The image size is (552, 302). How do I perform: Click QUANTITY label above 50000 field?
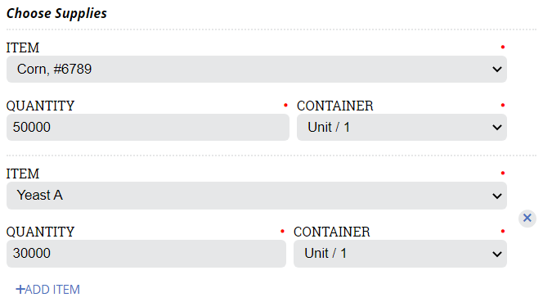point(41,106)
